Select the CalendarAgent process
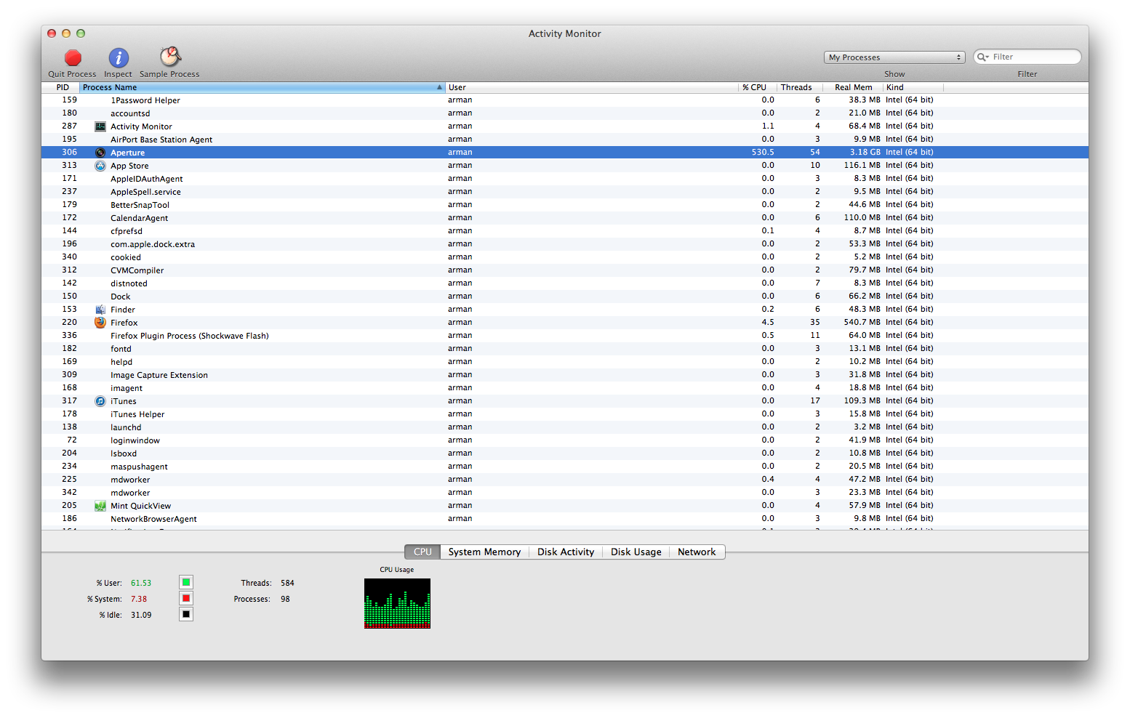 [x=565, y=218]
